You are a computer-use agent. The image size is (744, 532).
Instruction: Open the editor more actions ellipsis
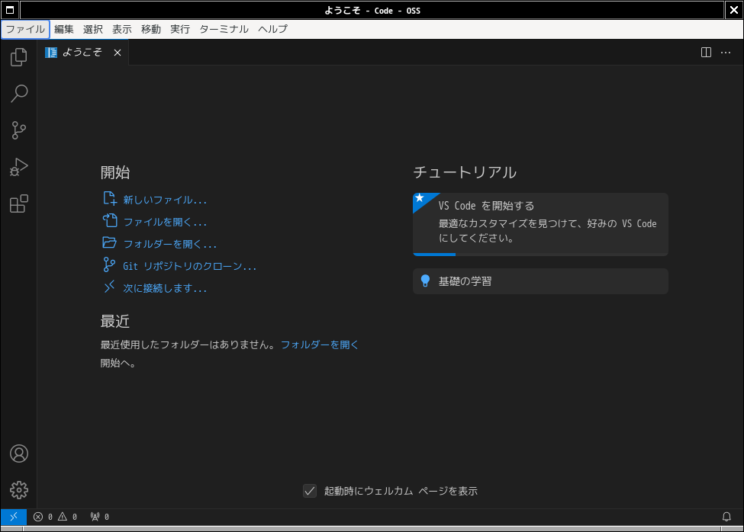(x=726, y=52)
